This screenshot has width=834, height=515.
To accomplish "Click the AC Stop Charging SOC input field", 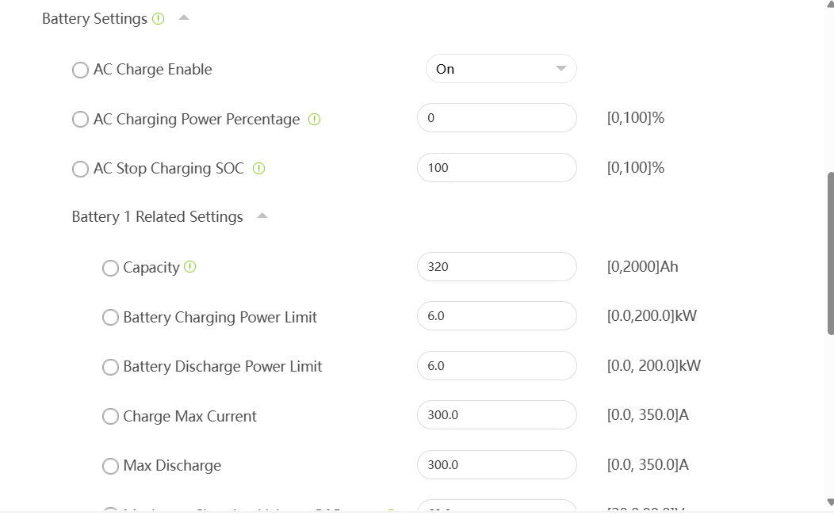I will (496, 168).
